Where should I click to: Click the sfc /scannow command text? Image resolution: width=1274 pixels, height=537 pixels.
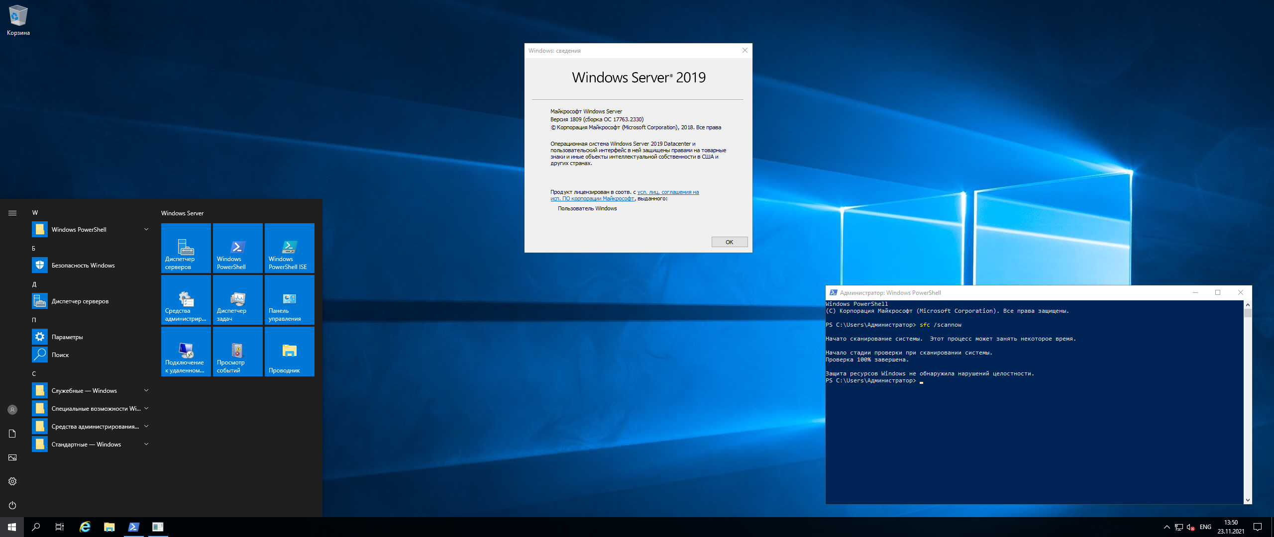tap(940, 325)
